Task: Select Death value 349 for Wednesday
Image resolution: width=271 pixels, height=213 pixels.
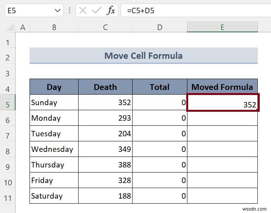Action: click(105, 149)
